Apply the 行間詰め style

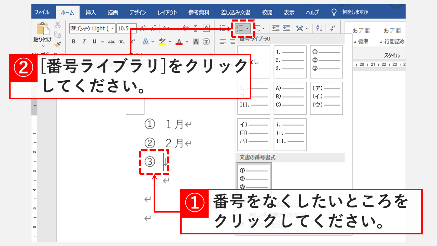(392, 36)
